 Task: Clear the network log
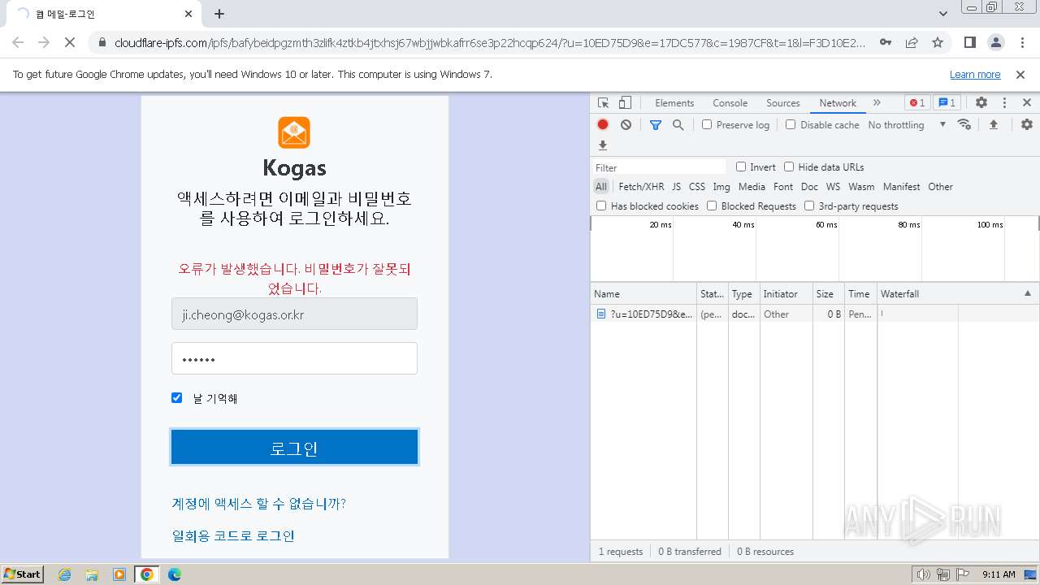click(626, 125)
